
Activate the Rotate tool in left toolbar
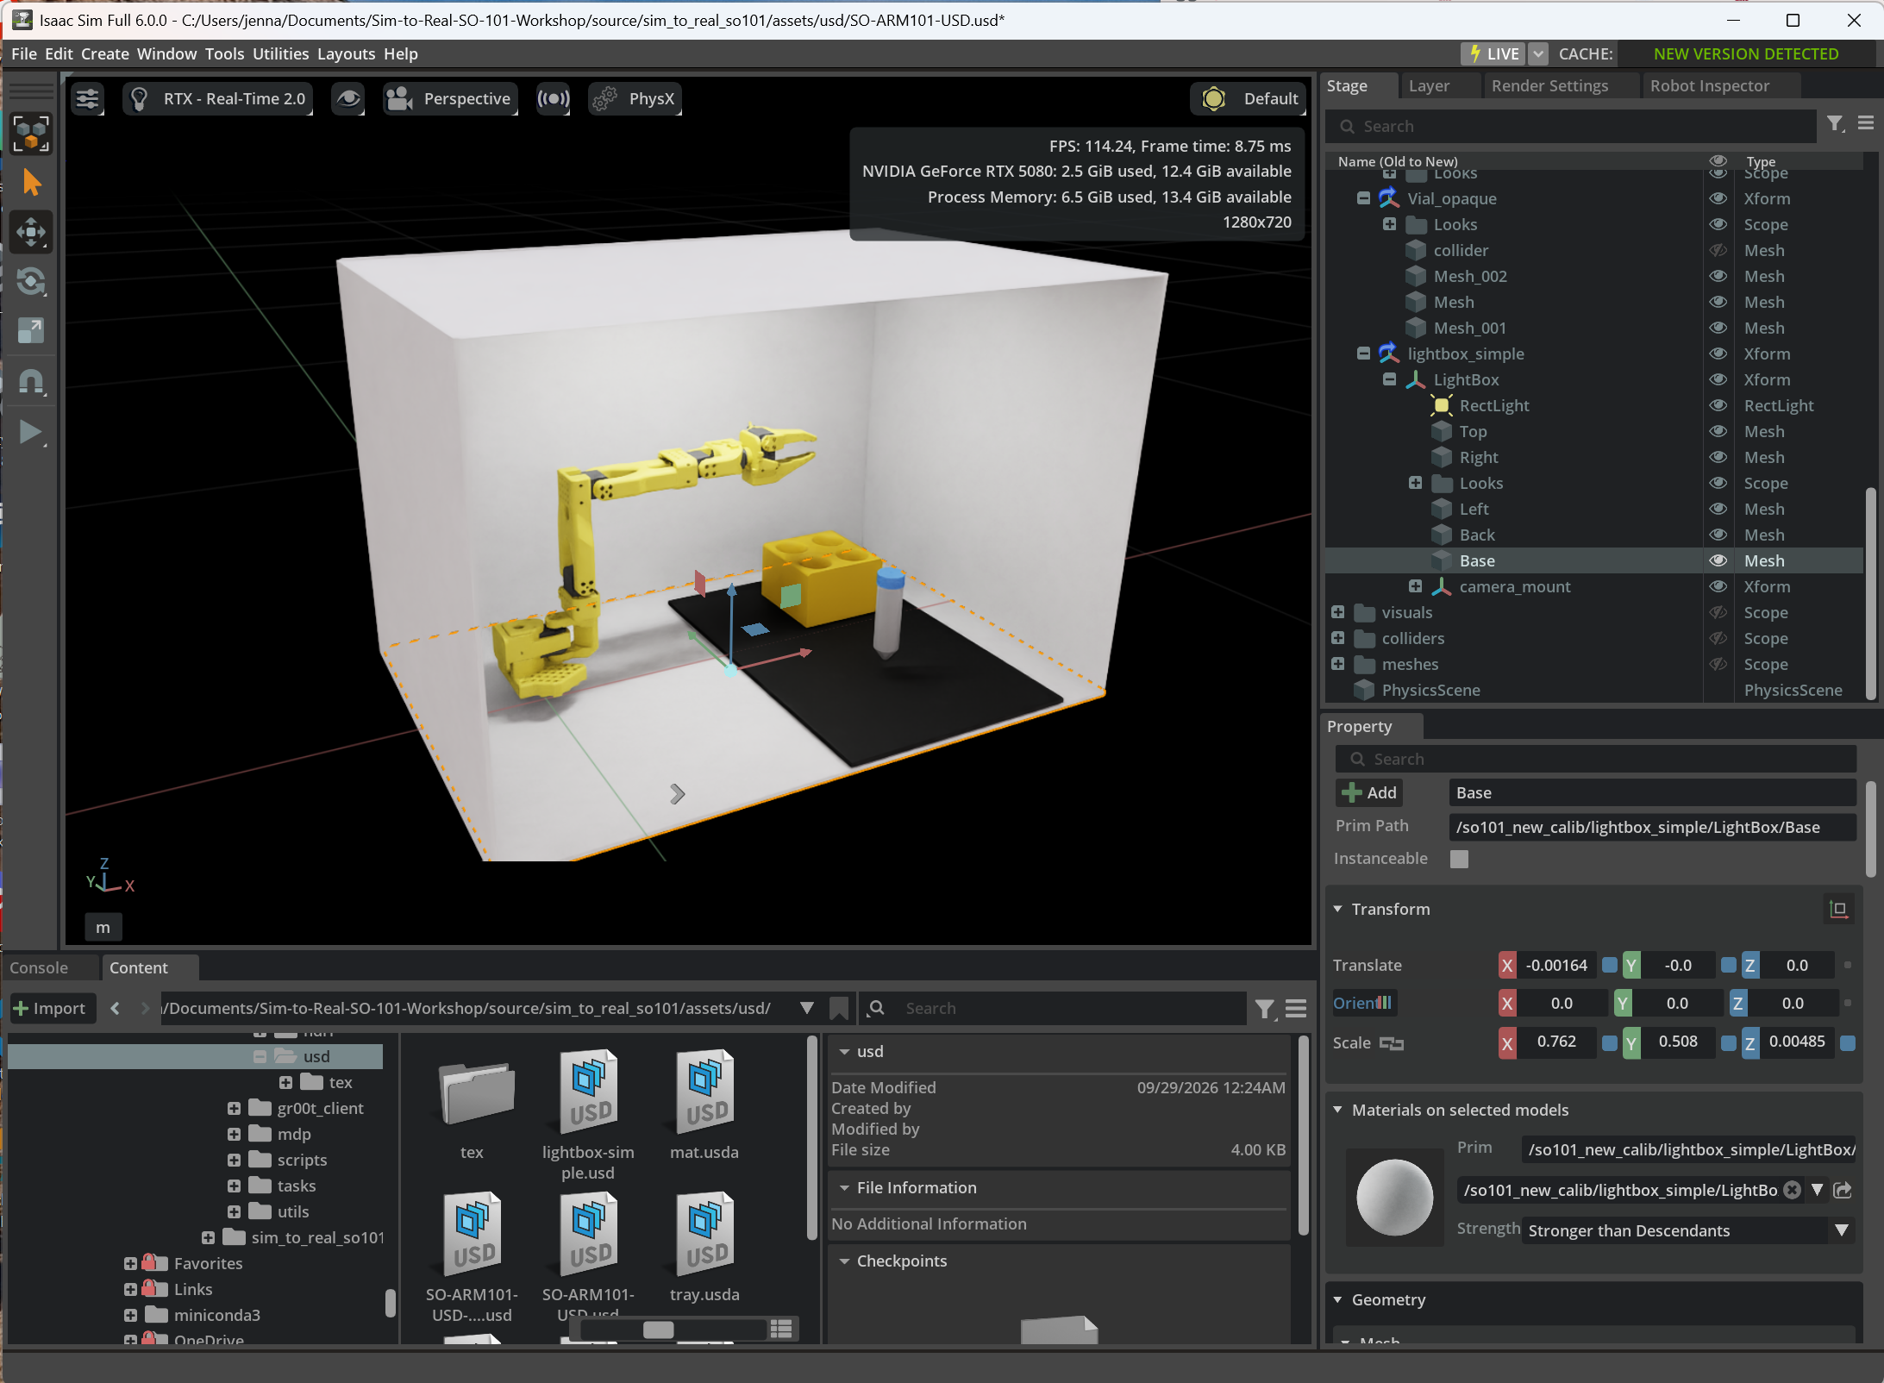point(31,281)
